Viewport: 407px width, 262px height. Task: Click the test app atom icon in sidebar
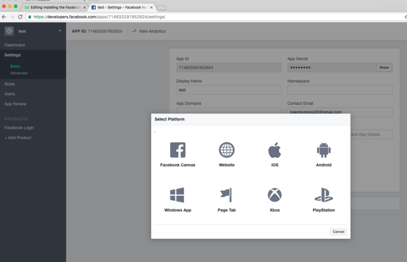9,31
